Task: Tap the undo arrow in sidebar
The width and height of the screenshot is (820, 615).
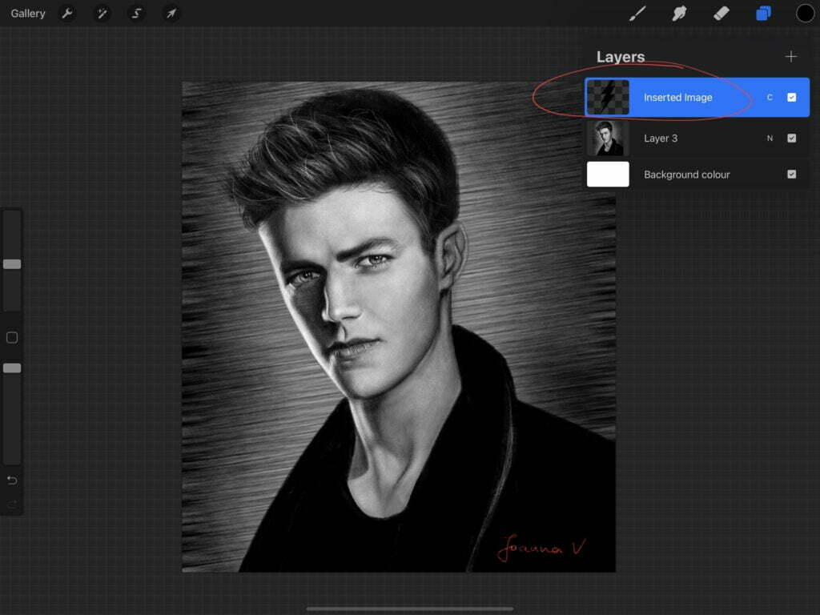Action: pyautogui.click(x=12, y=480)
